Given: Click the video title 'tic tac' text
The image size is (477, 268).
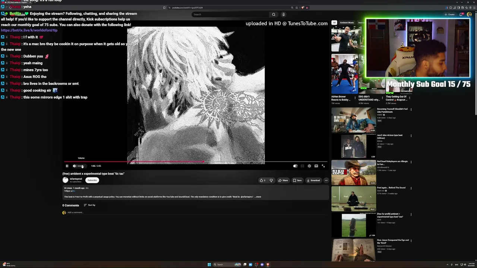Looking at the screenshot, I should coord(93,174).
